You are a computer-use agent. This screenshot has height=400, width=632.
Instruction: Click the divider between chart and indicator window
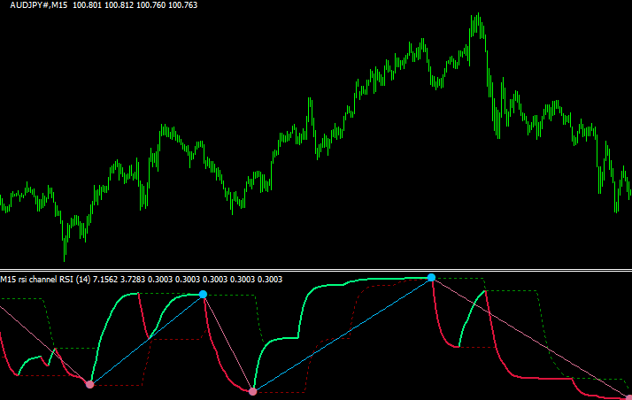(x=316, y=270)
